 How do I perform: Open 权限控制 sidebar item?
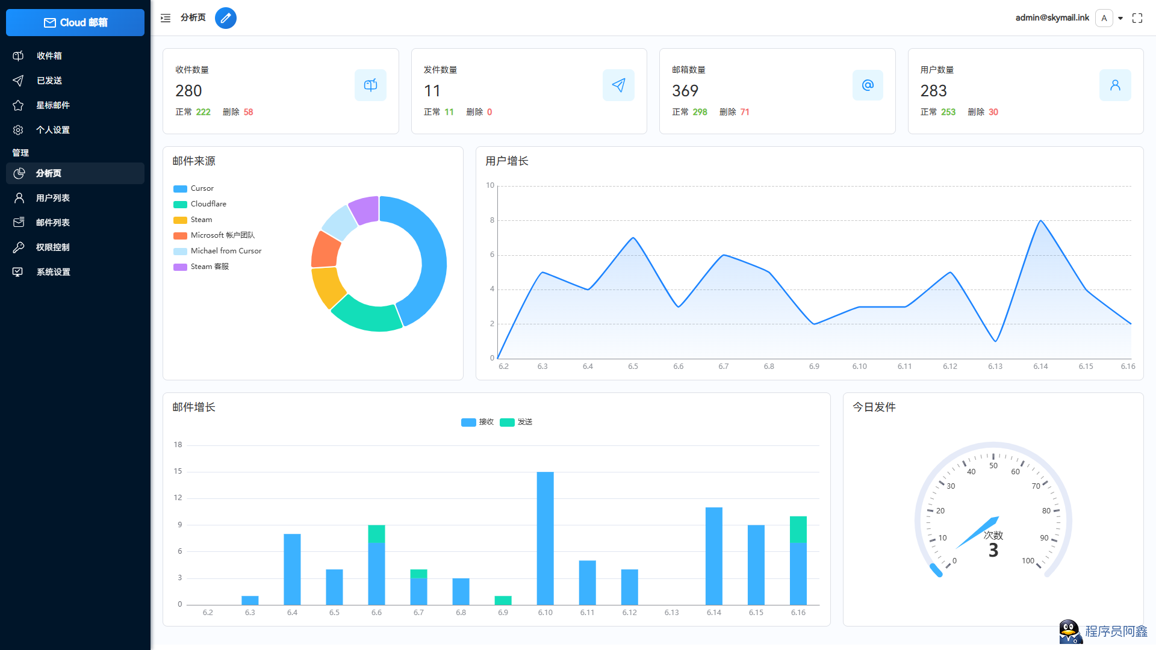click(53, 247)
